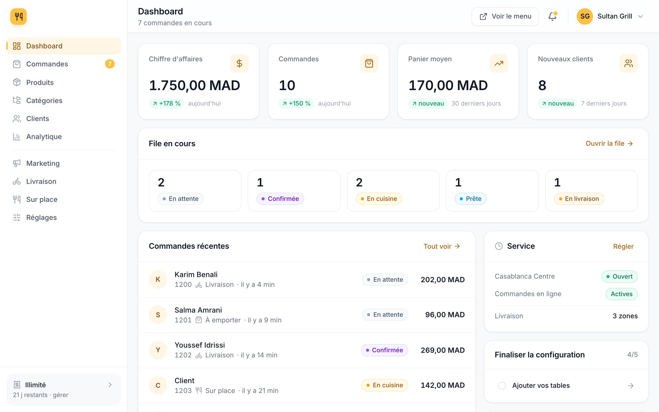This screenshot has height=412, width=659.
Task: Click the K avatar for Karim Benali
Action: (158, 280)
